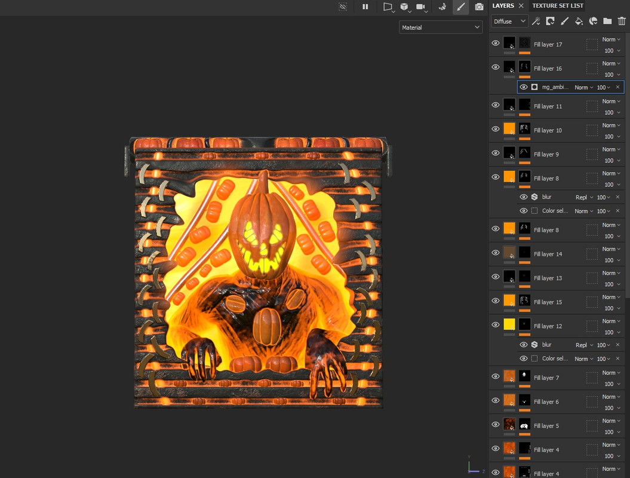Open Norm blend dropdown of Fill layer 10
This screenshot has width=630, height=478.
click(x=611, y=125)
